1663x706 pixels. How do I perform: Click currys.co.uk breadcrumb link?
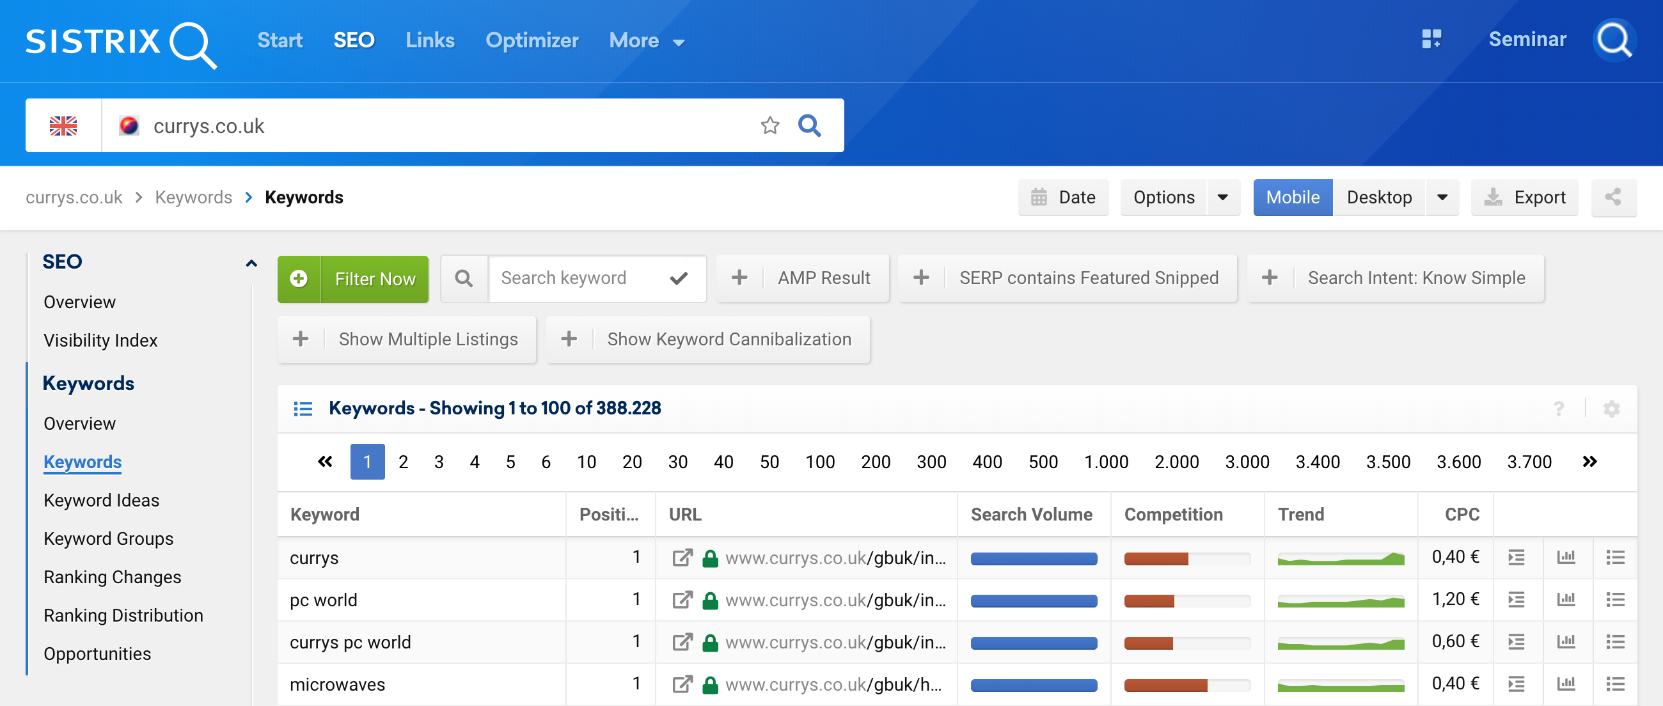[x=74, y=197]
